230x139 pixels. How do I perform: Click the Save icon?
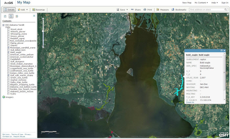pos(118,10)
